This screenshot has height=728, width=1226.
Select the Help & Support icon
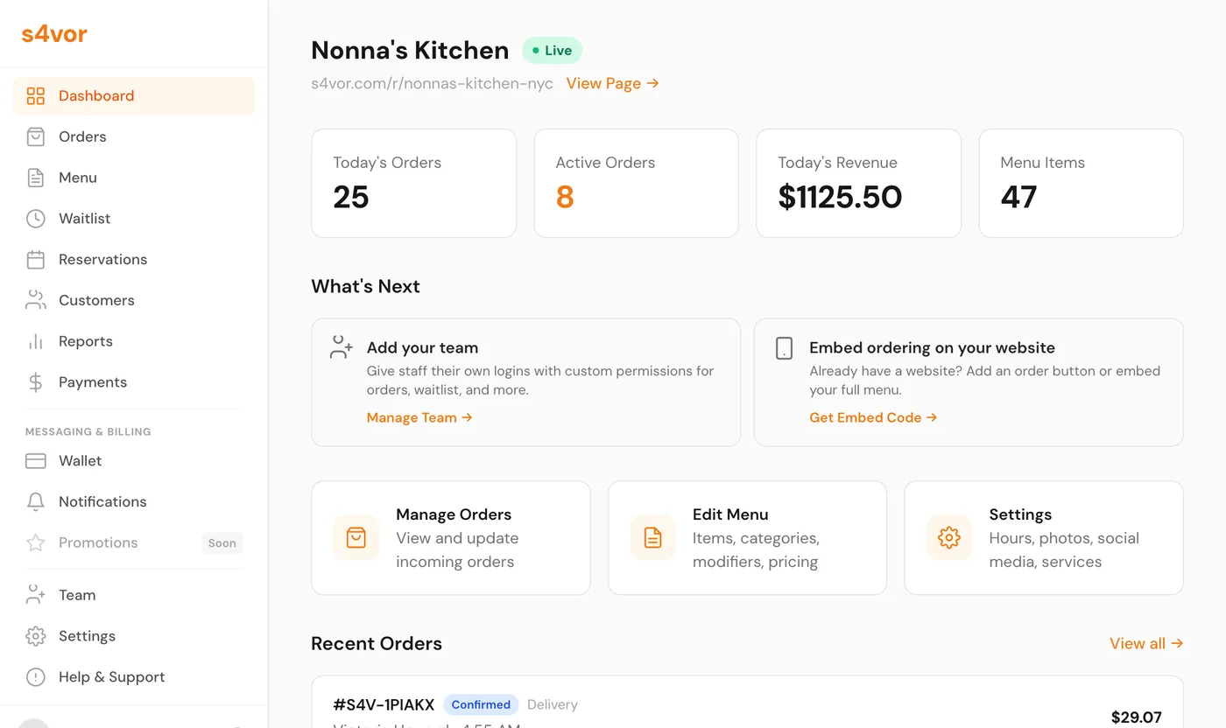tap(36, 677)
